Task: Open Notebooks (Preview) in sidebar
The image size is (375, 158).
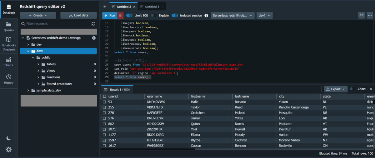Action: coord(8,44)
